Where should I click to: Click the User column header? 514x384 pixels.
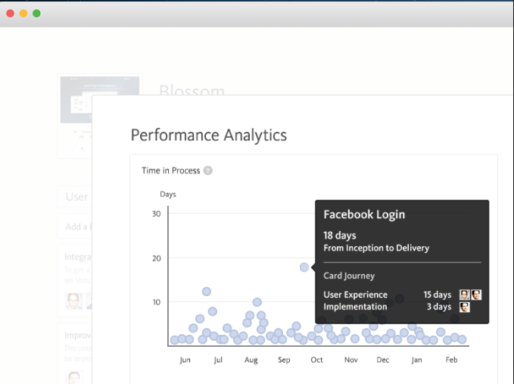[76, 197]
